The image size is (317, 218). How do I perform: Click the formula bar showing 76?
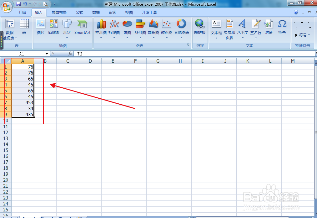[x=194, y=54]
